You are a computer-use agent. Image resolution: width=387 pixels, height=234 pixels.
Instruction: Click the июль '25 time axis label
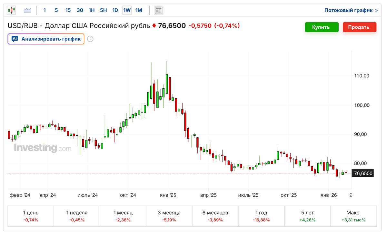click(248, 195)
